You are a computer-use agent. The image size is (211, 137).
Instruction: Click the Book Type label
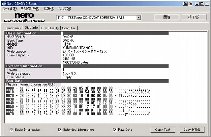(x=15, y=40)
